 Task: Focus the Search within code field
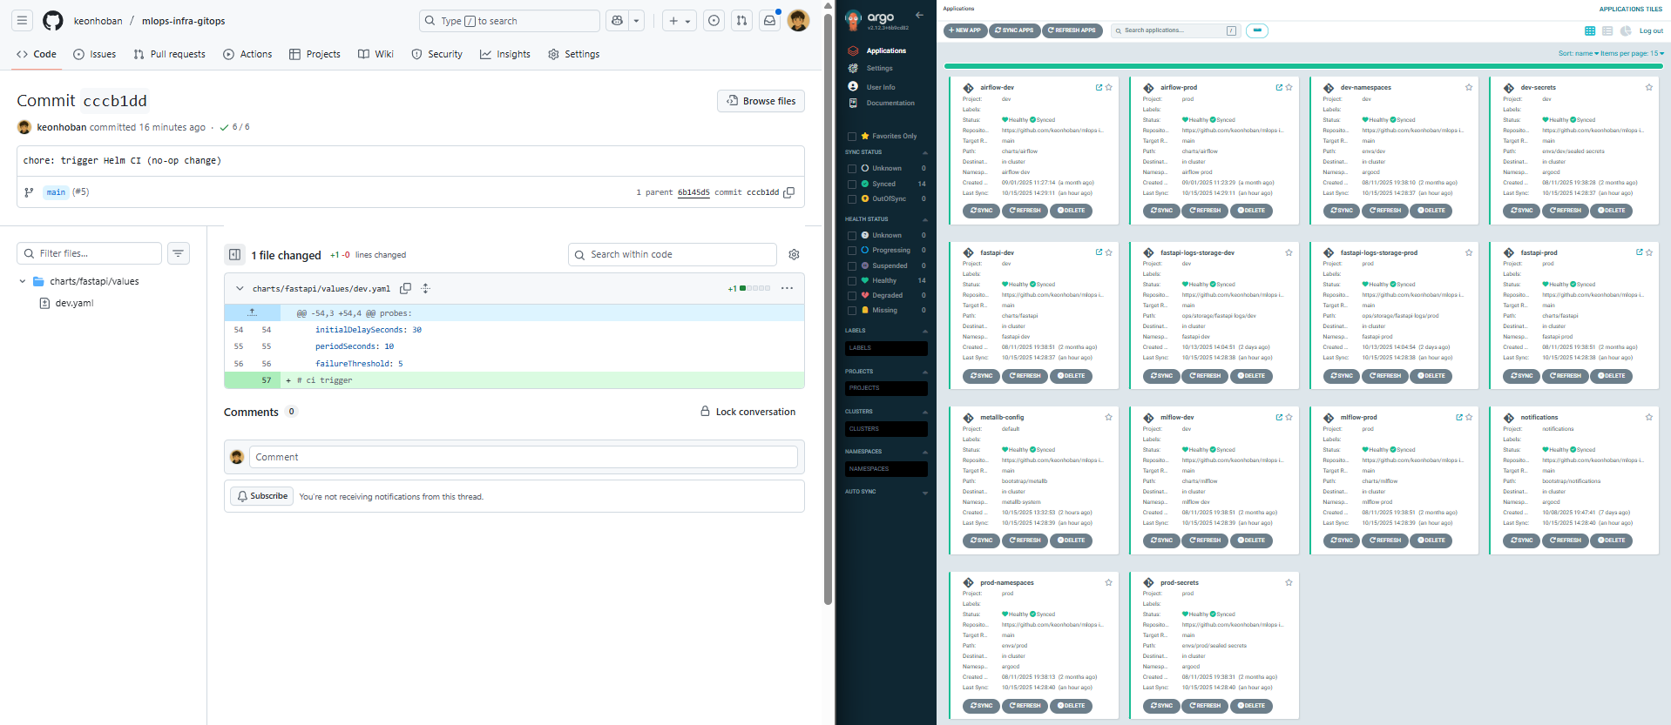click(673, 254)
